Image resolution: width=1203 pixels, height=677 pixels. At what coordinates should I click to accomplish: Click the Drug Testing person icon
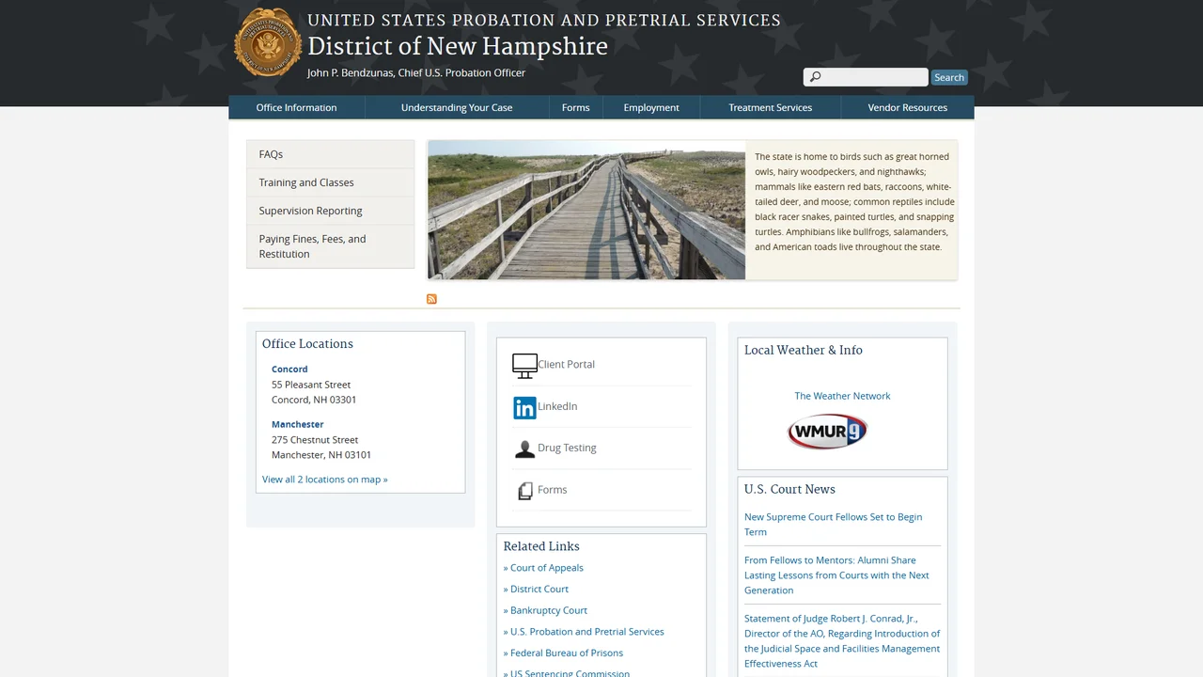524,449
